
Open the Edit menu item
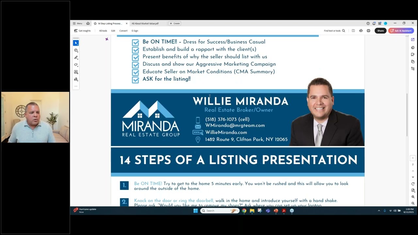pos(113,31)
